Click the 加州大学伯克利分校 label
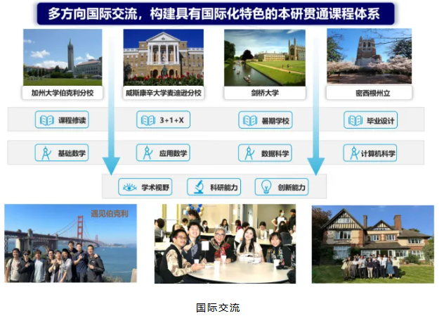 (x=62, y=92)
